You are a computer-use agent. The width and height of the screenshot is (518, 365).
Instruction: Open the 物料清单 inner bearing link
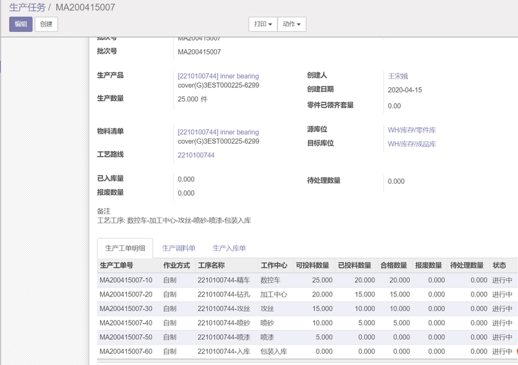[218, 132]
